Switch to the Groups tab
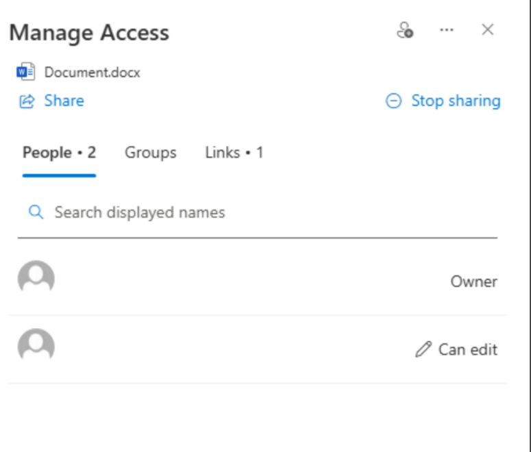Screen dimensions: 531x452 point(151,153)
